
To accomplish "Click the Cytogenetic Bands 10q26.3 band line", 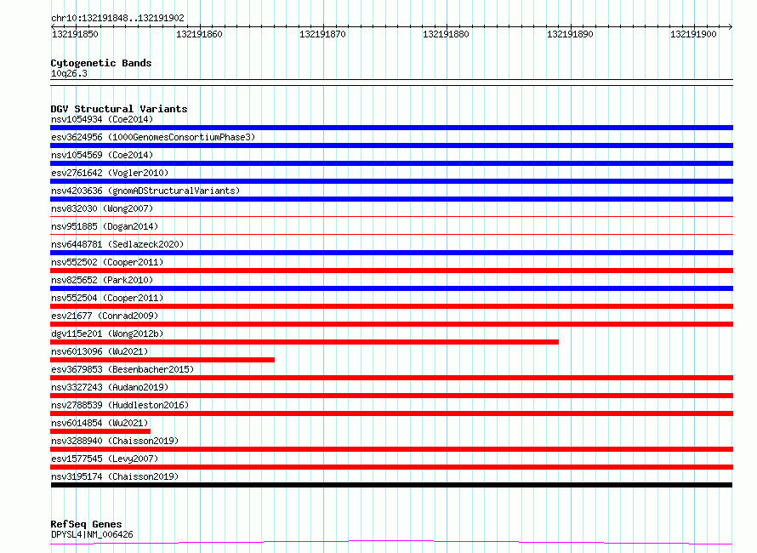I will 391,83.
